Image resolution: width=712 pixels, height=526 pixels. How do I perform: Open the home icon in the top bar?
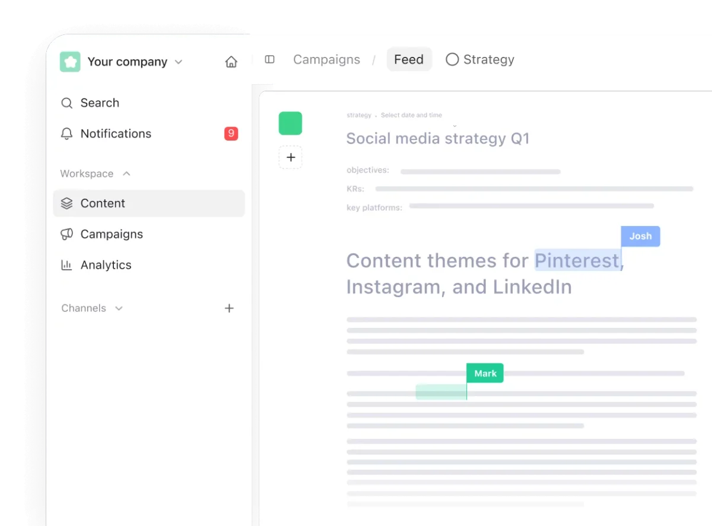coord(231,59)
